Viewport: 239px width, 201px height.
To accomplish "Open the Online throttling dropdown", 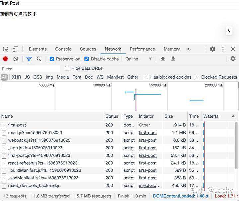I will pos(139,59).
